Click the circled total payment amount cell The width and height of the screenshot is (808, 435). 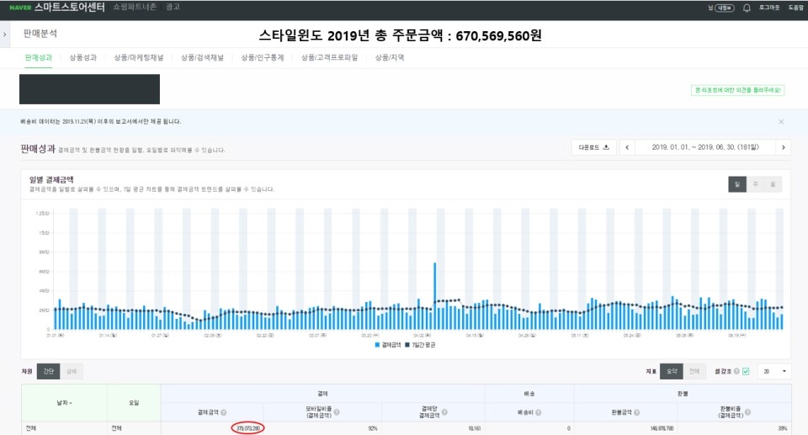click(247, 427)
